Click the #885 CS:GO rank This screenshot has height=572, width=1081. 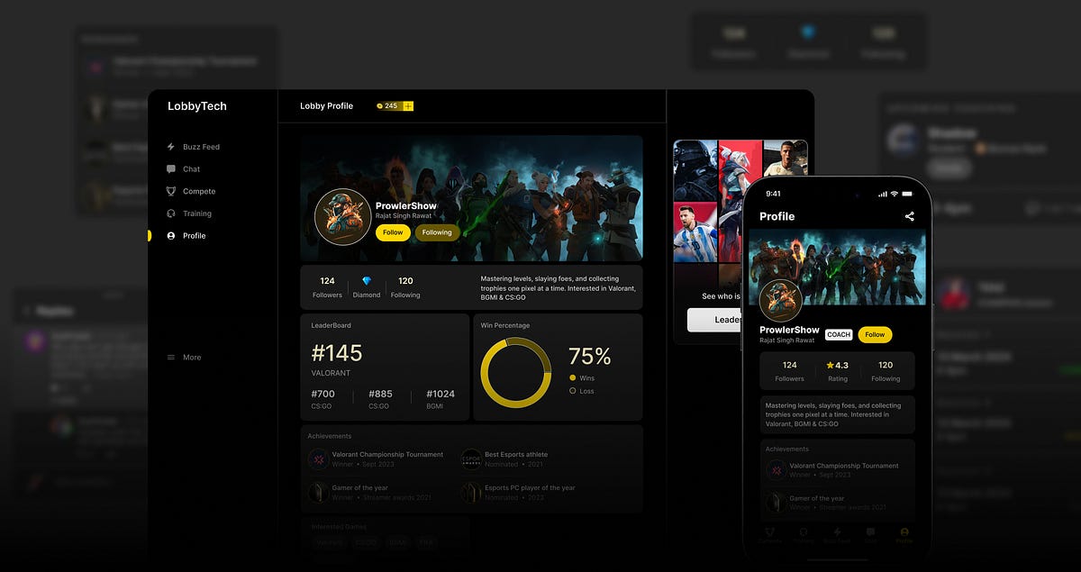point(379,399)
